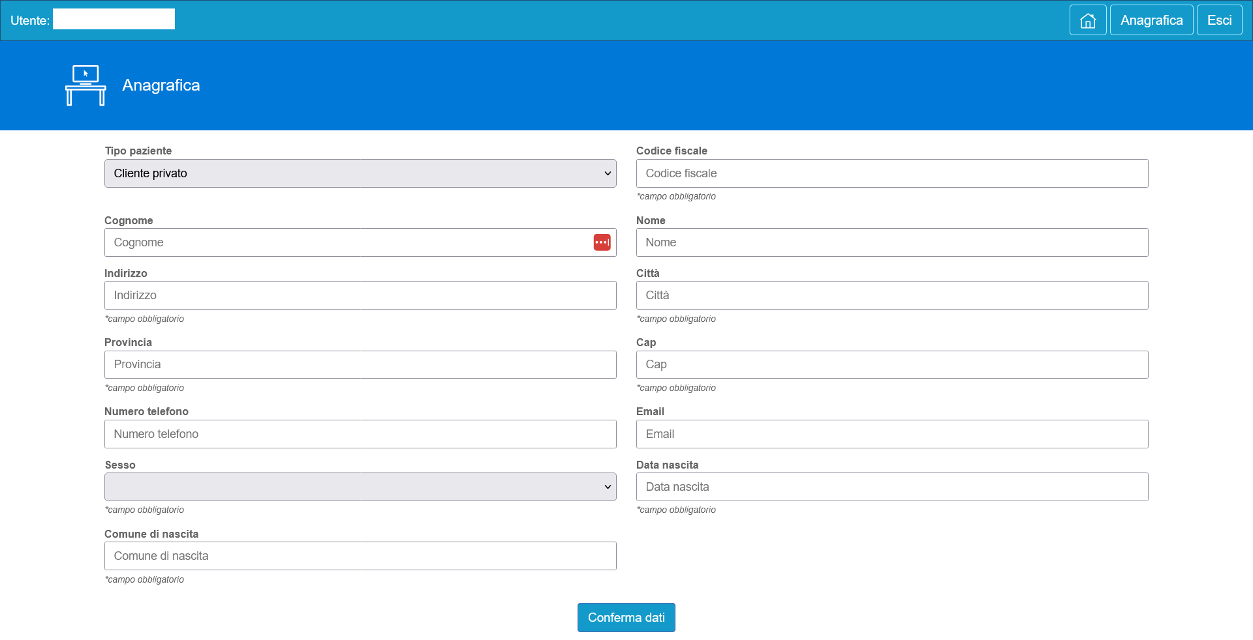This screenshot has width=1253, height=640.
Task: Click the Anagrafica desk computer icon
Action: (x=85, y=85)
